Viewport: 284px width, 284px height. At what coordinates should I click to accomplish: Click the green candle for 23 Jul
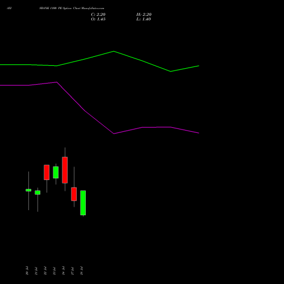pyautogui.click(x=56, y=172)
